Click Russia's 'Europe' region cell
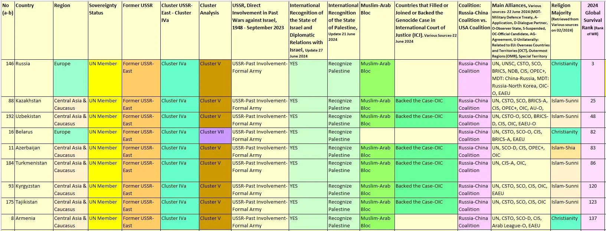This screenshot has width=606, height=231. [x=71, y=78]
